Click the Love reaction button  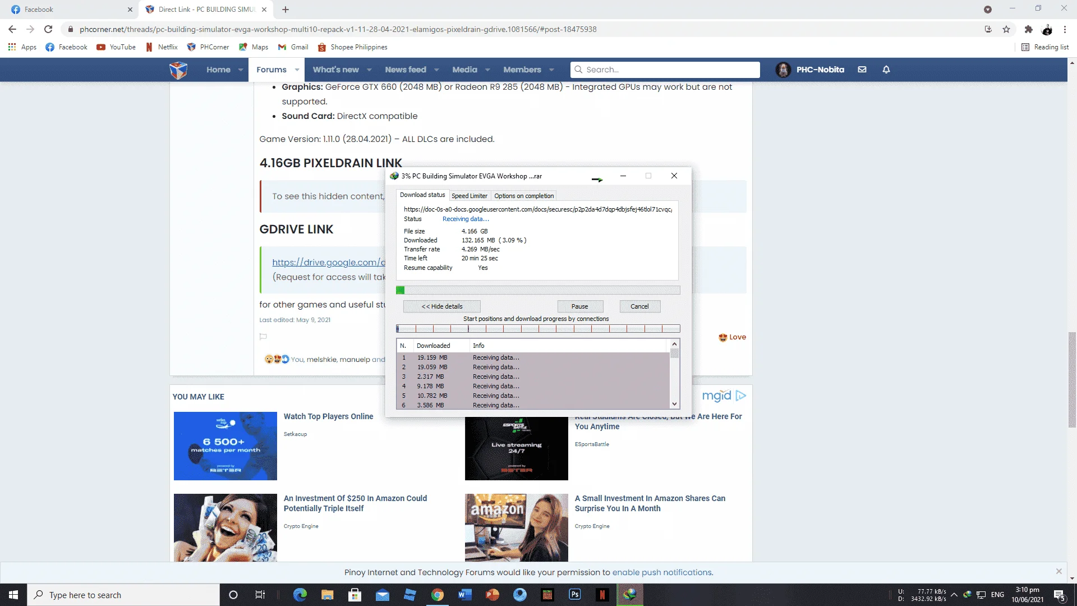[733, 337]
